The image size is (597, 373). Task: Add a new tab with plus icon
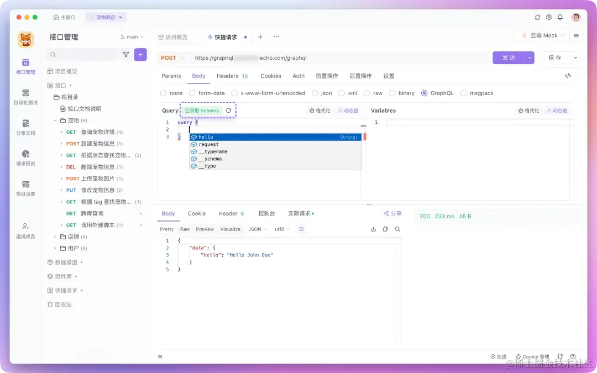pyautogui.click(x=260, y=37)
